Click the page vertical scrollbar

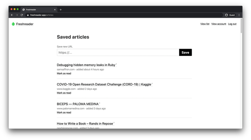click(x=241, y=26)
